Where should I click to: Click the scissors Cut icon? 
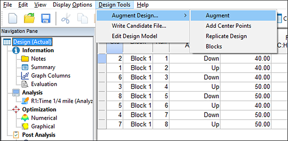tap(66, 18)
